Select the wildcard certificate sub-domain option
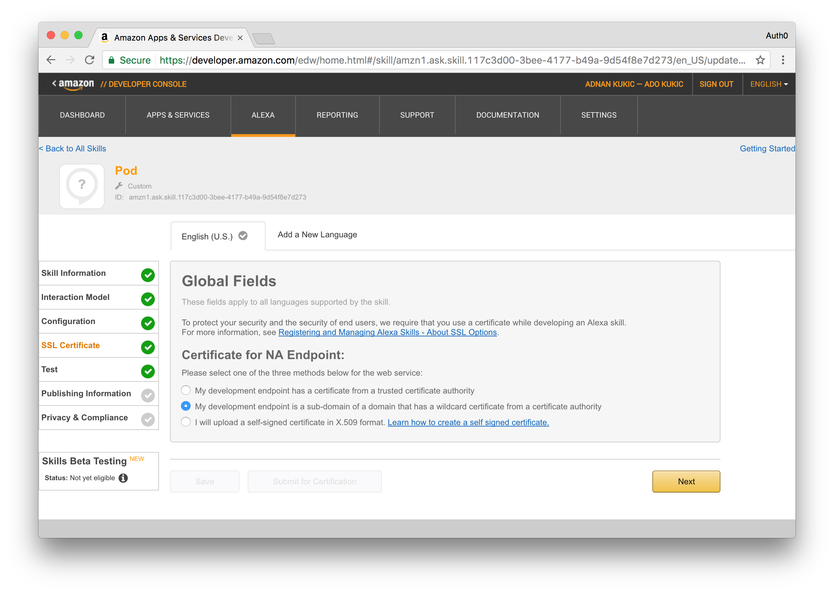This screenshot has height=593, width=834. tap(186, 406)
